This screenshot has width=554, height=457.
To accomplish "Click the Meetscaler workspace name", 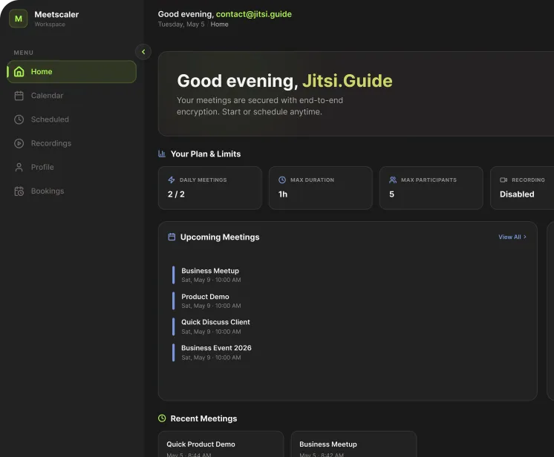I will click(x=56, y=15).
